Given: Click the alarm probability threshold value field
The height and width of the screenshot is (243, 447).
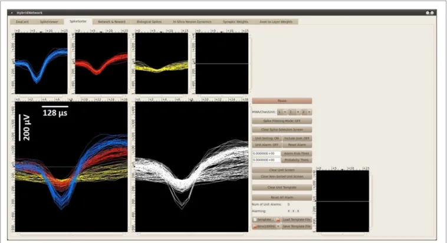Looking at the screenshot, I should (x=267, y=153).
